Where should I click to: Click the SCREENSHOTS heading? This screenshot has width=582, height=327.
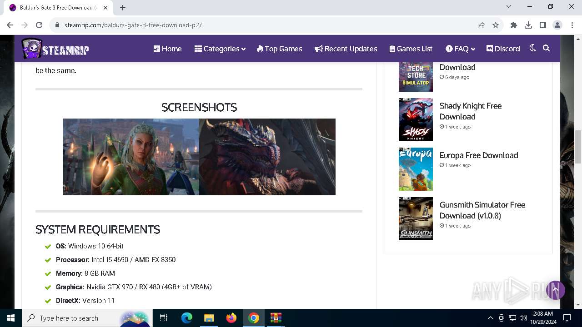(199, 107)
